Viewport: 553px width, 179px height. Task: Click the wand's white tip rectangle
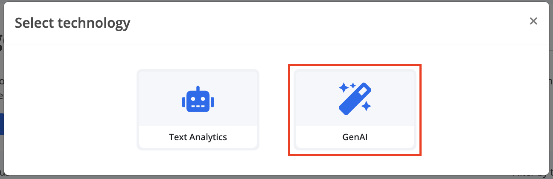363,91
